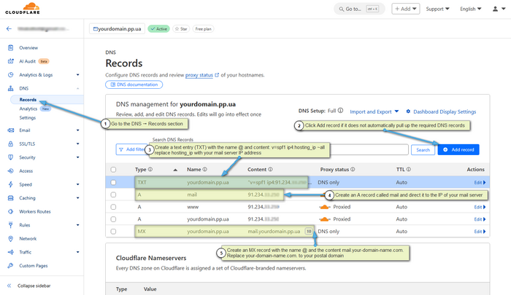Image resolution: width=511 pixels, height=295 pixels.
Task: Click the yourdomain.pp.ua domain selector
Action: [x=118, y=29]
